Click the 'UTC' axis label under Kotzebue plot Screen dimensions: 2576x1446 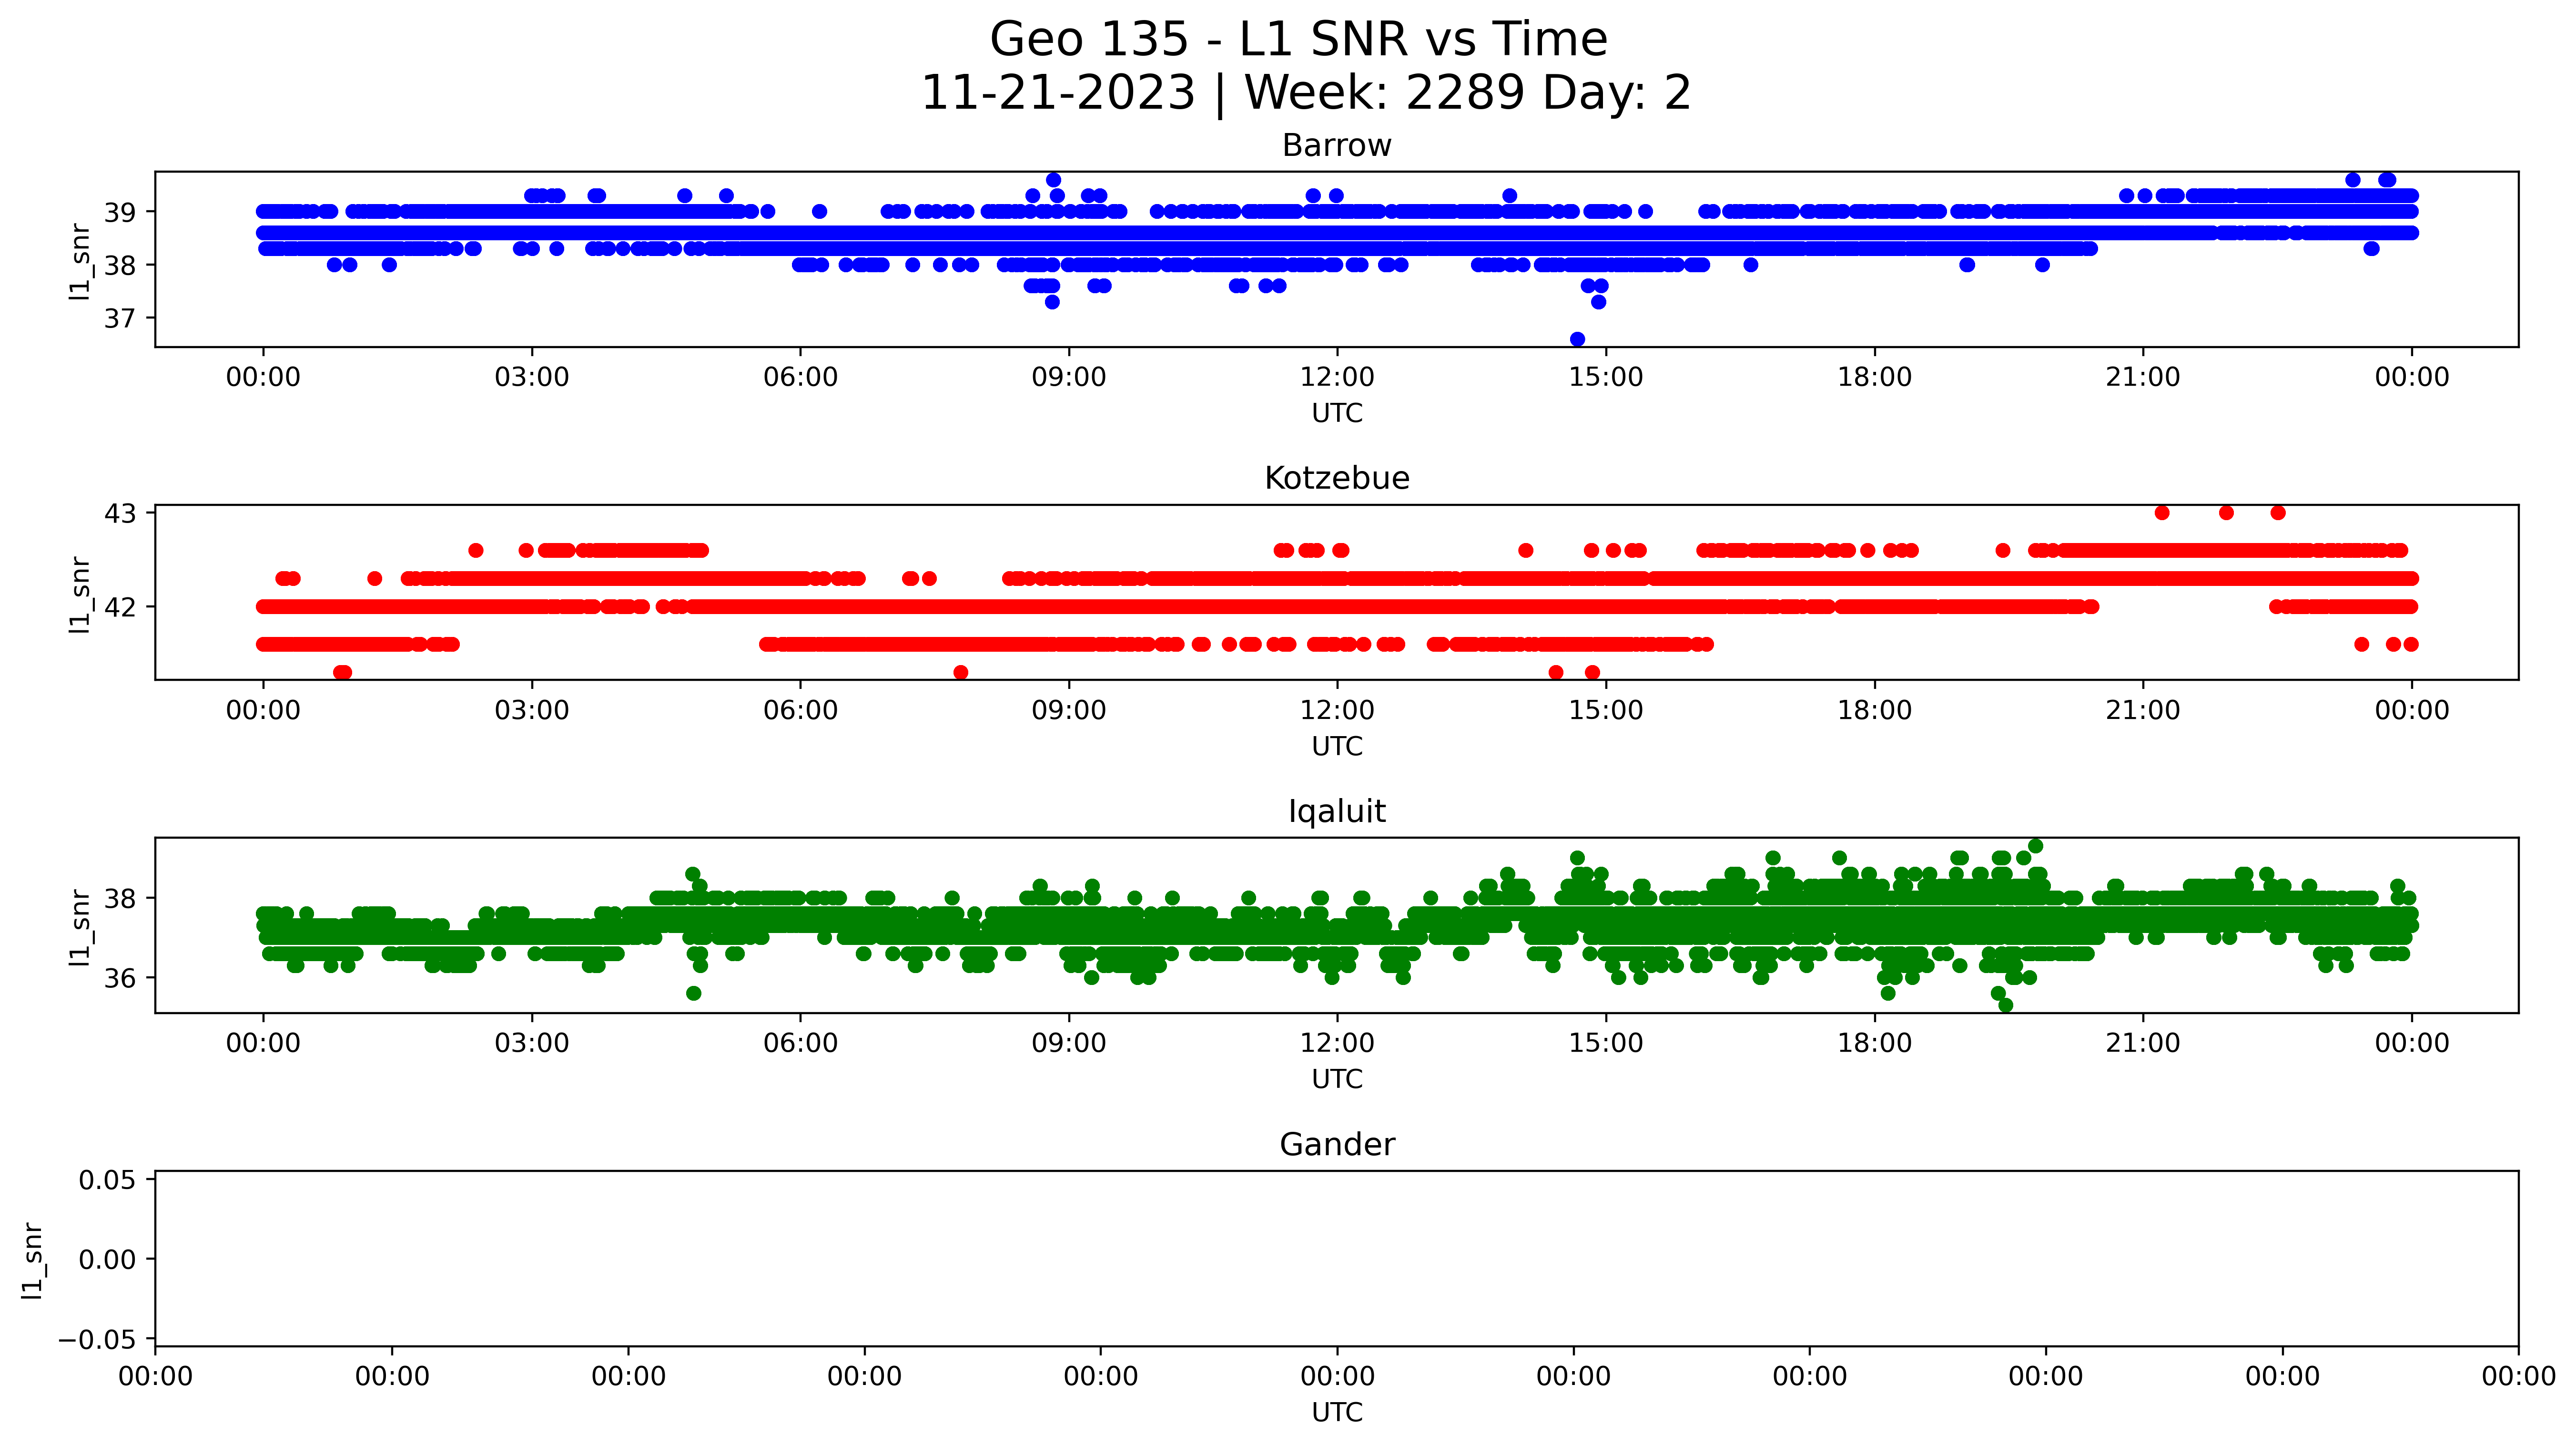pyautogui.click(x=1337, y=747)
